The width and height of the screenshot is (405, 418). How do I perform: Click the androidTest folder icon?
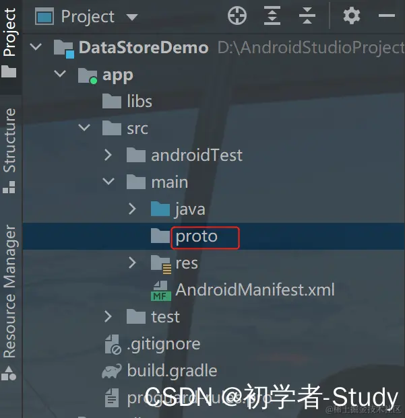(136, 155)
